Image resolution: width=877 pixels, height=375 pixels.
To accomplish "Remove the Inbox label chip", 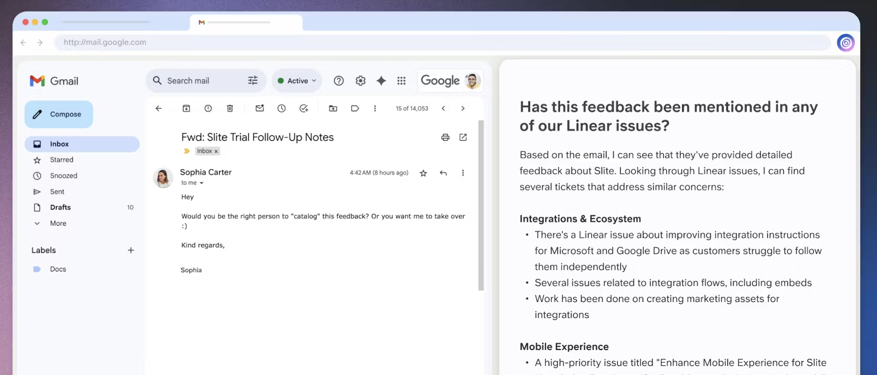I will (x=216, y=151).
